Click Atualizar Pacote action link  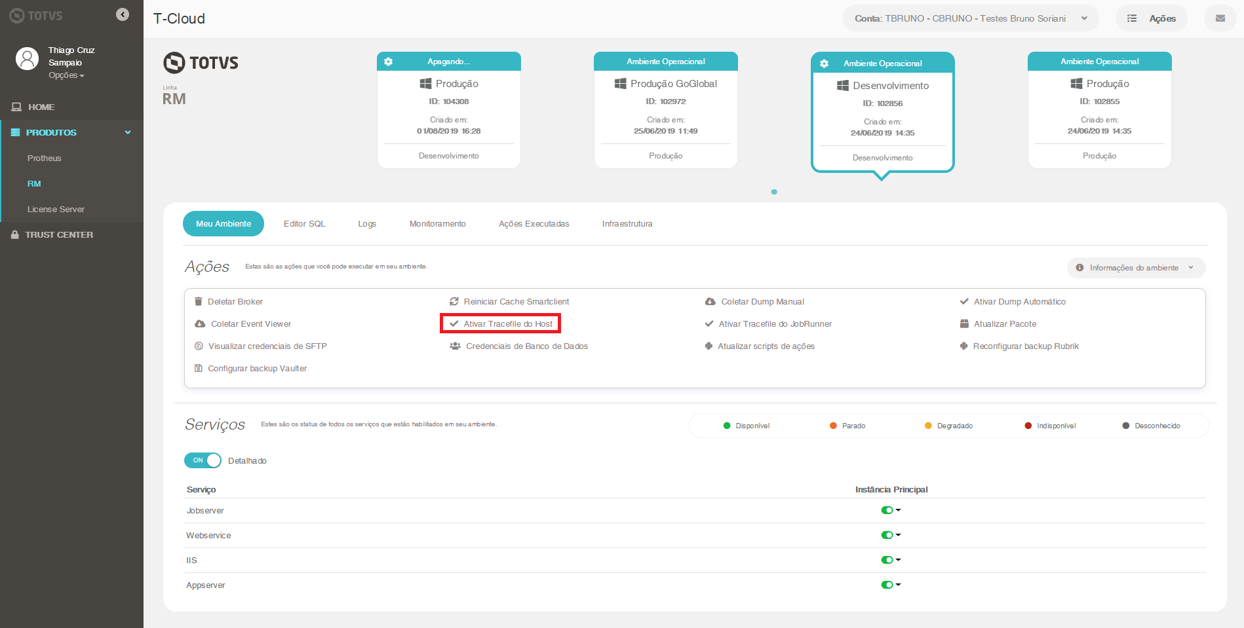[998, 323]
